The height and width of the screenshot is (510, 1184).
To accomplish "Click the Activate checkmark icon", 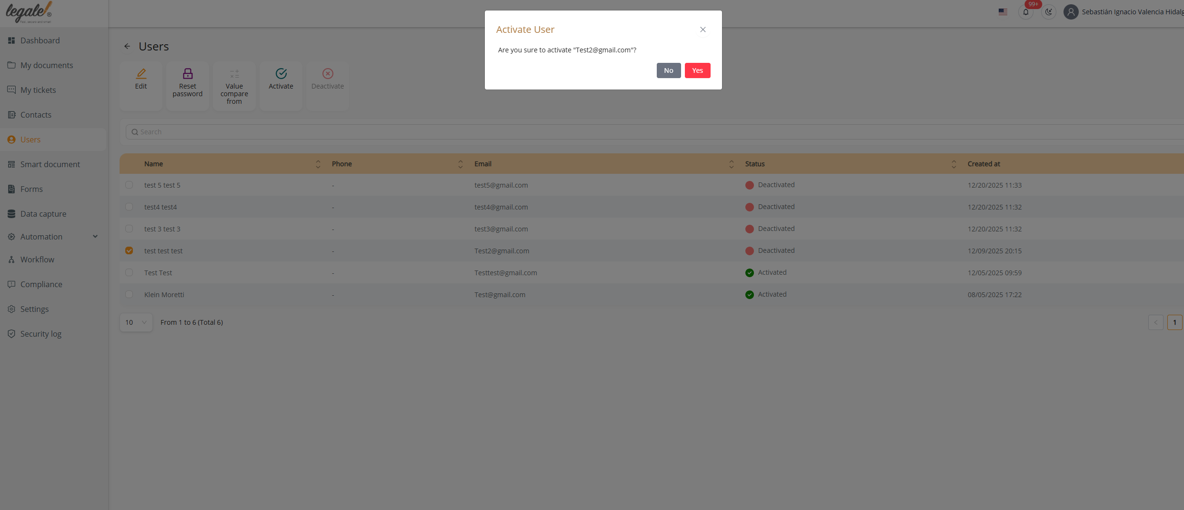I will [281, 74].
